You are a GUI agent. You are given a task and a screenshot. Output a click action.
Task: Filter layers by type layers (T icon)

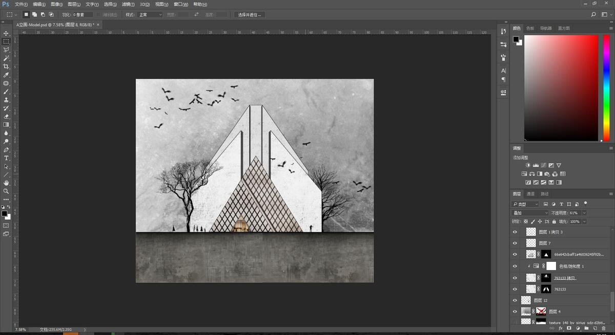[562, 204]
